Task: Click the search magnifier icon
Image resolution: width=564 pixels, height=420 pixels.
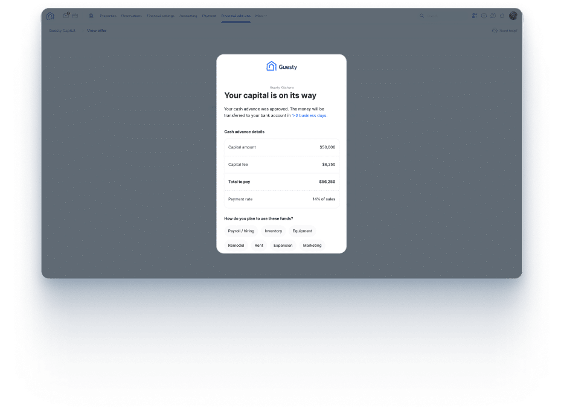Action: click(421, 16)
